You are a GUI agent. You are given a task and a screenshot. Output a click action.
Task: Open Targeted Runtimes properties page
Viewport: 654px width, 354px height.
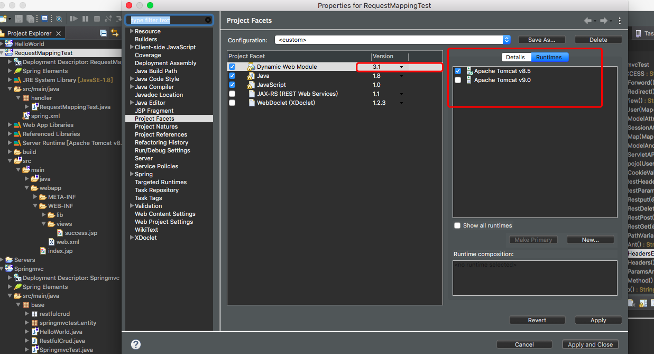161,182
